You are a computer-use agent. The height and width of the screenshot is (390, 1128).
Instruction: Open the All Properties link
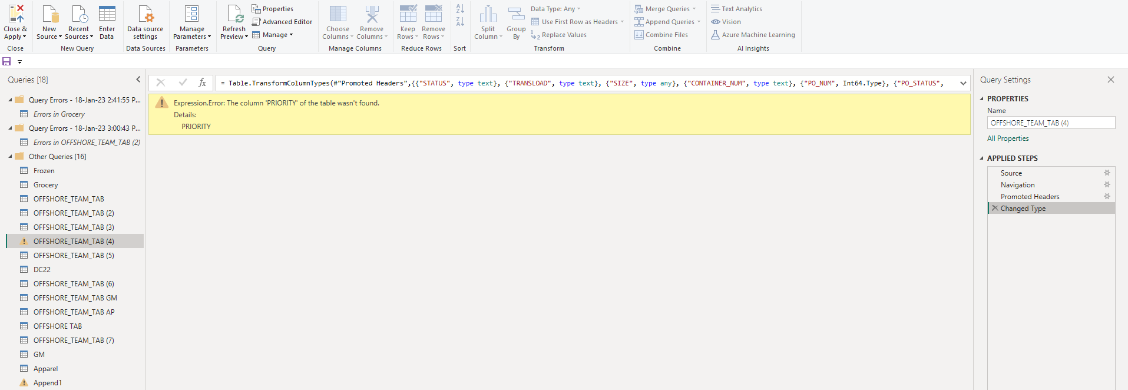tap(1008, 138)
